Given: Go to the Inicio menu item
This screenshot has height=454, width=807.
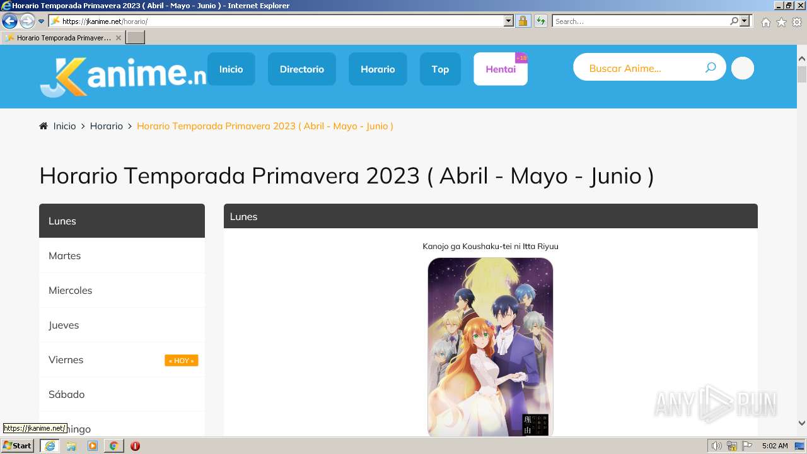Looking at the screenshot, I should point(231,69).
